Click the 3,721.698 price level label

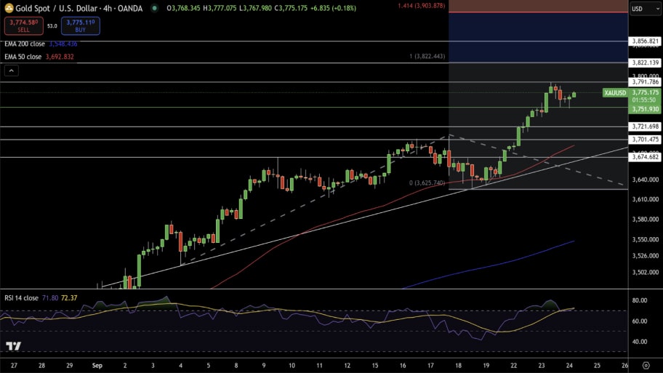645,127
